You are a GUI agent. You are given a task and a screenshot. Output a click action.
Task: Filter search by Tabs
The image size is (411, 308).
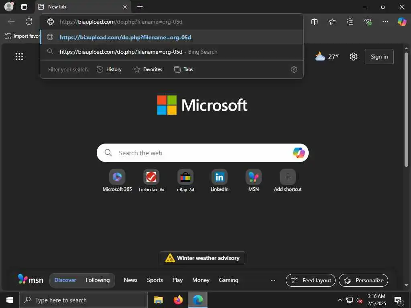[x=184, y=69]
